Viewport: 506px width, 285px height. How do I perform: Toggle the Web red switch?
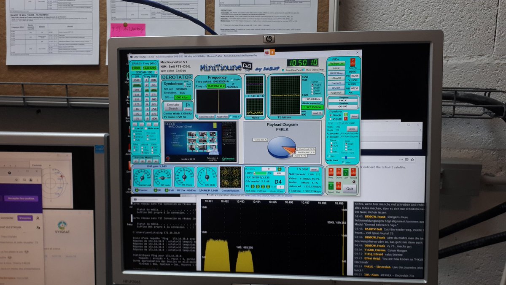[x=338, y=186]
